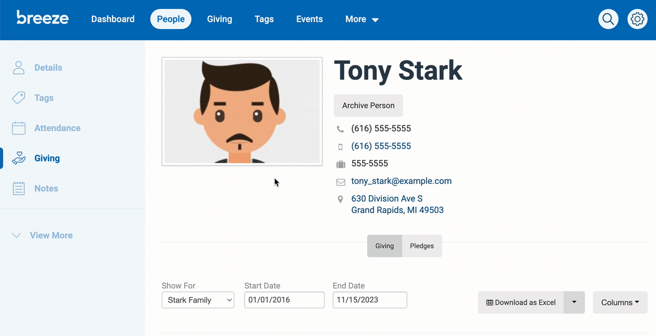Click Download as Excel button
Image resolution: width=656 pixels, height=336 pixels.
click(x=521, y=302)
